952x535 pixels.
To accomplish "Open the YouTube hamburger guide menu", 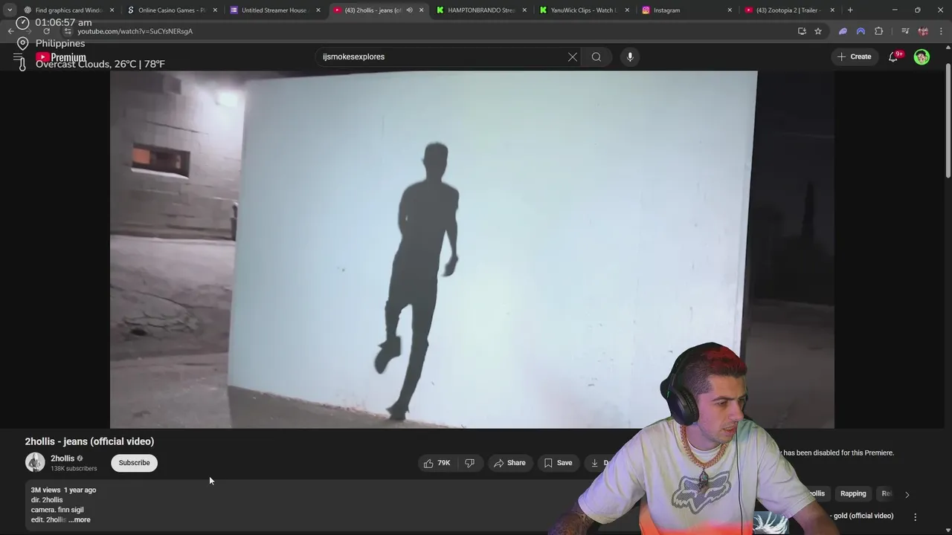I will (x=18, y=56).
